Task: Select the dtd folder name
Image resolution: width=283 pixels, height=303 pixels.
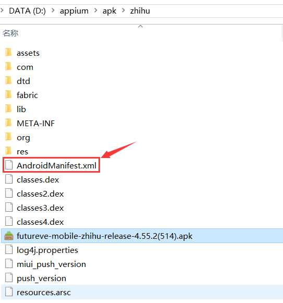Action: pos(23,81)
